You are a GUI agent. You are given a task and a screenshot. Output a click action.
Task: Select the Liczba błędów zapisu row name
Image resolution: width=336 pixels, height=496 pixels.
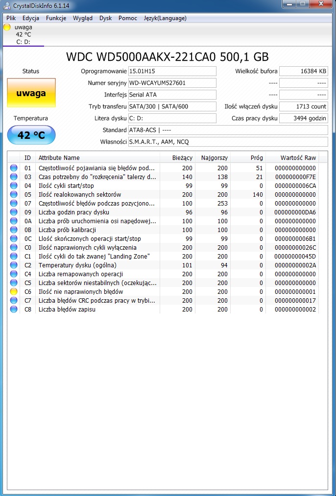point(67,310)
